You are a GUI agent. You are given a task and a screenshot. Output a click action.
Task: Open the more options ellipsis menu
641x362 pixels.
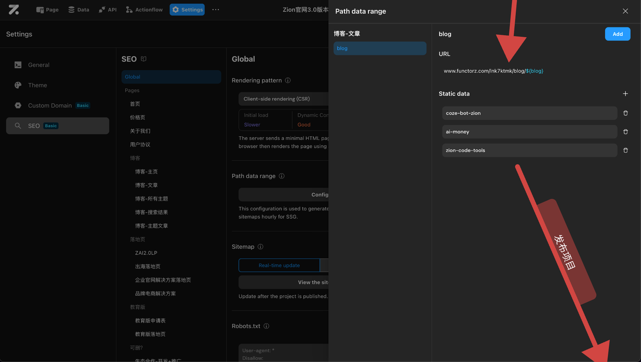coord(216,9)
